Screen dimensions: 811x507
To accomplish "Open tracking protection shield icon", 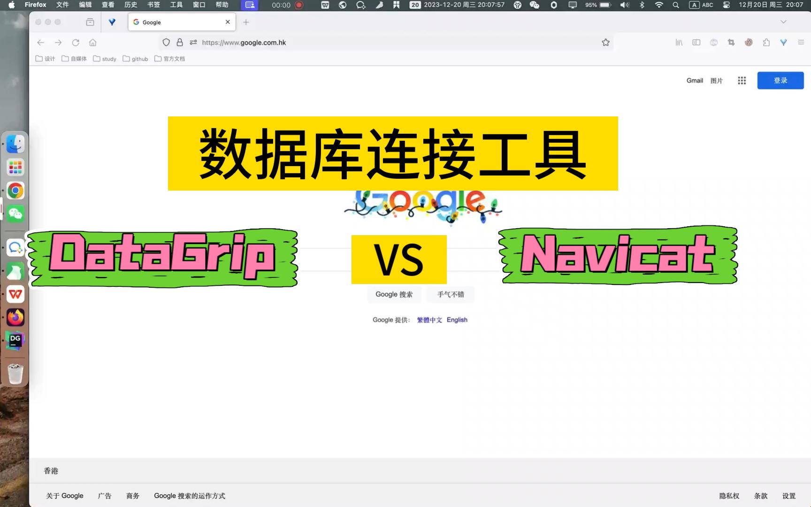I will [x=166, y=43].
